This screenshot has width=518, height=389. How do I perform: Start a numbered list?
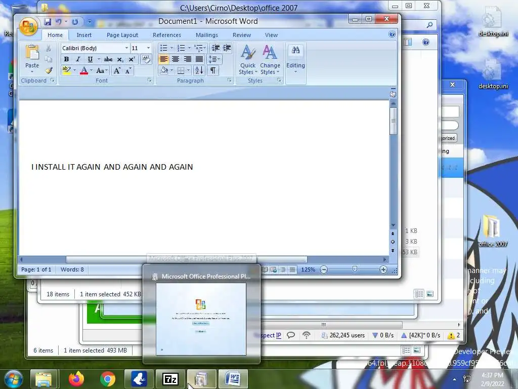pos(181,48)
